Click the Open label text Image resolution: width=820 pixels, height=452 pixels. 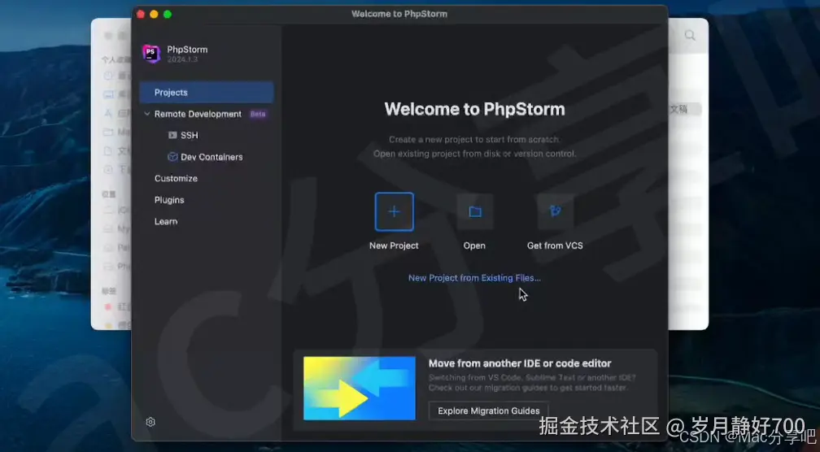pyautogui.click(x=474, y=246)
